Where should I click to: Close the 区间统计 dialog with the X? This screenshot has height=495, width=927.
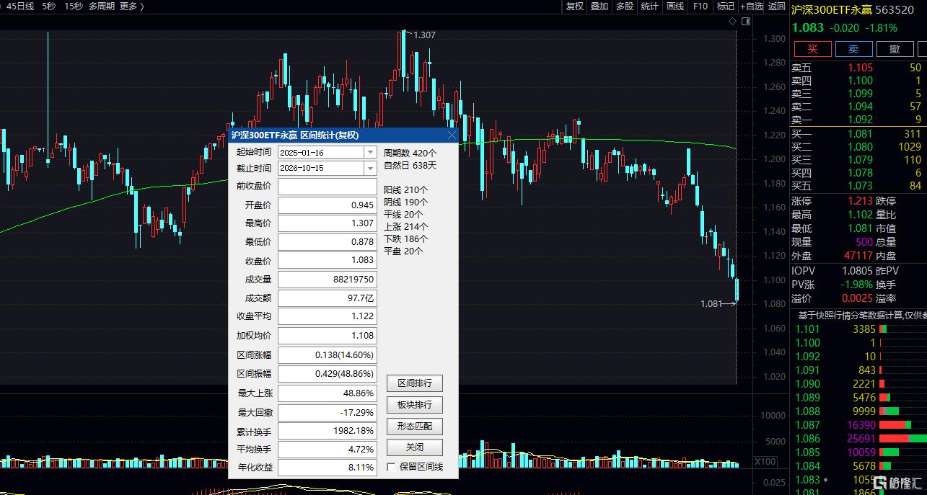(452, 135)
